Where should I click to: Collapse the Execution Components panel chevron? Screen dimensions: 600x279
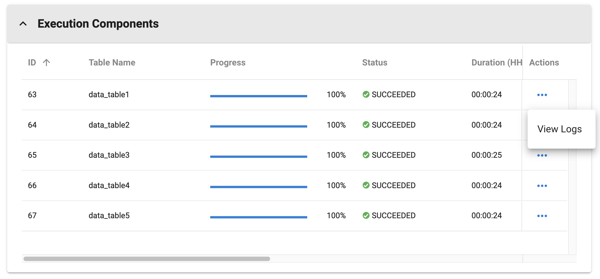23,24
